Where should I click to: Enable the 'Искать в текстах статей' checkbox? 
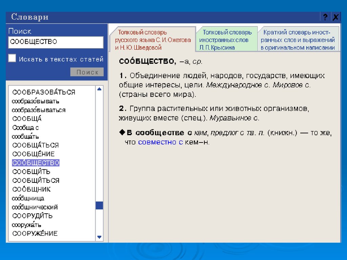point(12,58)
